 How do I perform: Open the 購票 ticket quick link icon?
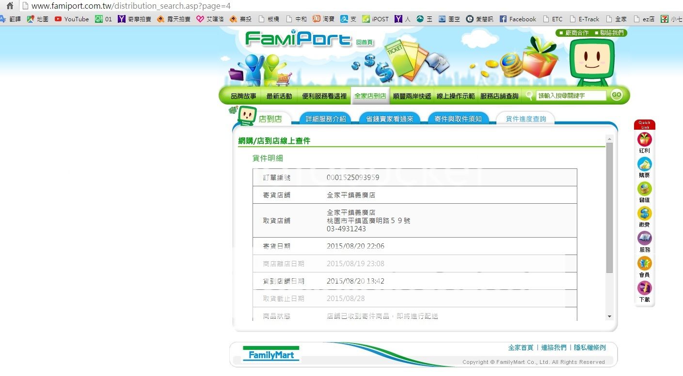tap(644, 165)
